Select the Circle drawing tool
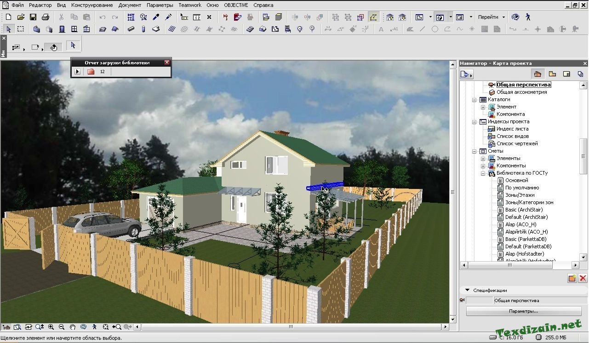 (435, 29)
